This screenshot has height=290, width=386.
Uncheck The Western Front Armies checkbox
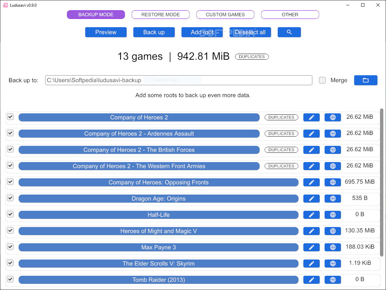point(10,165)
